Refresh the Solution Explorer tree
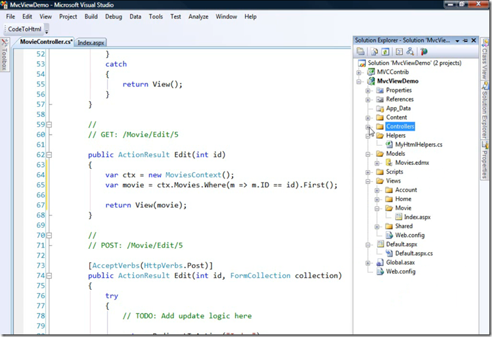The height and width of the screenshot is (337, 492). 386,51
